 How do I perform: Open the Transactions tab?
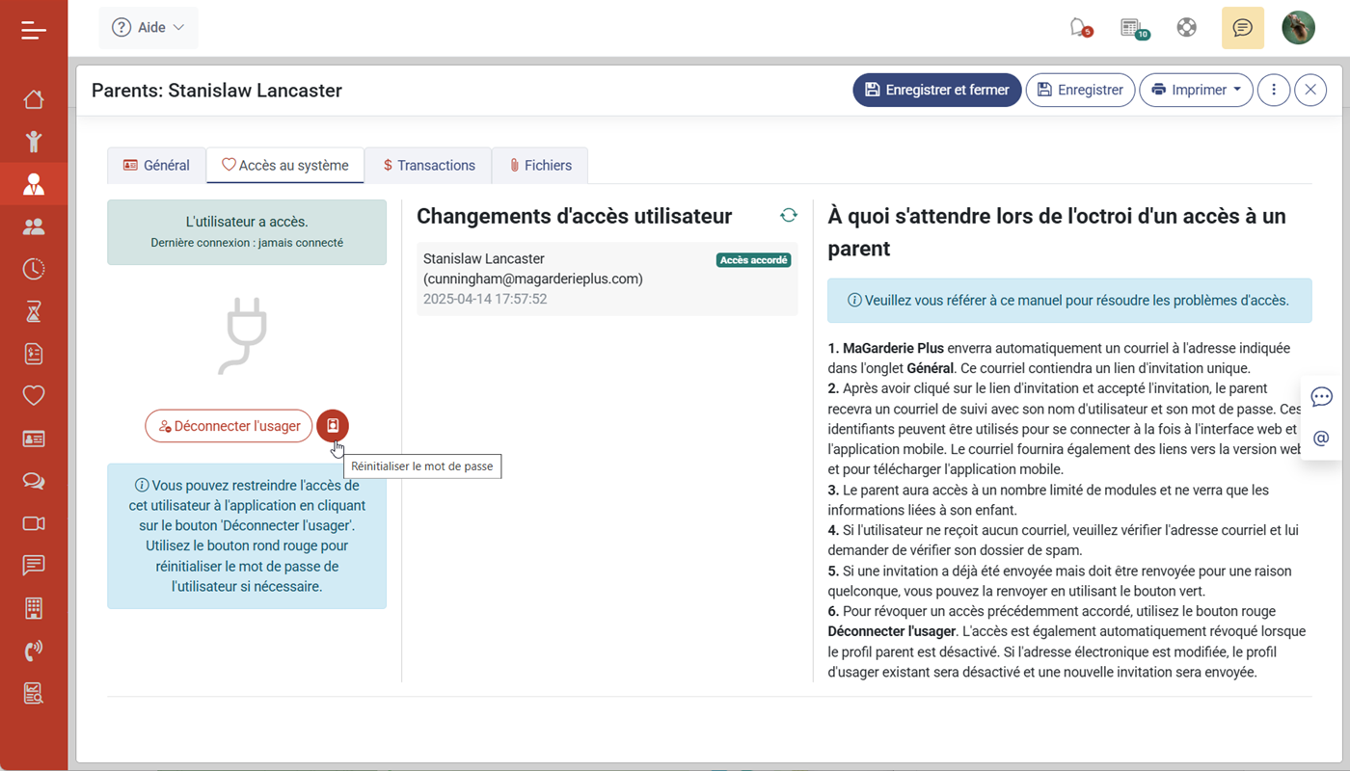[x=428, y=166]
